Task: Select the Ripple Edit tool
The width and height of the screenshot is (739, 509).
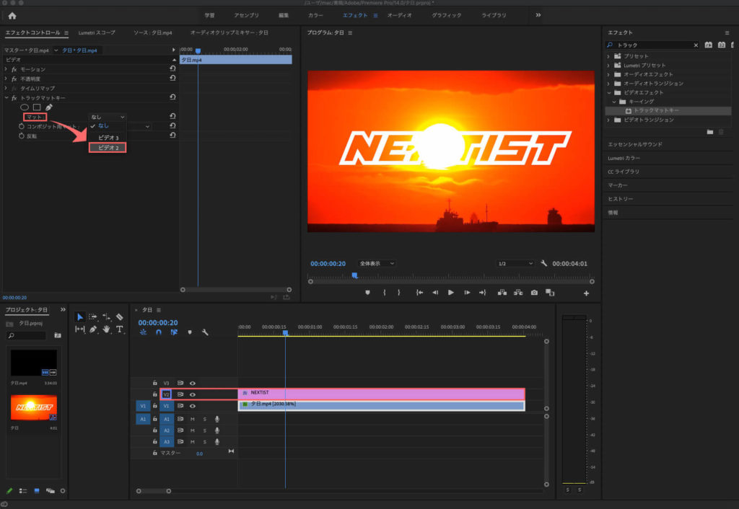Action: click(x=107, y=317)
